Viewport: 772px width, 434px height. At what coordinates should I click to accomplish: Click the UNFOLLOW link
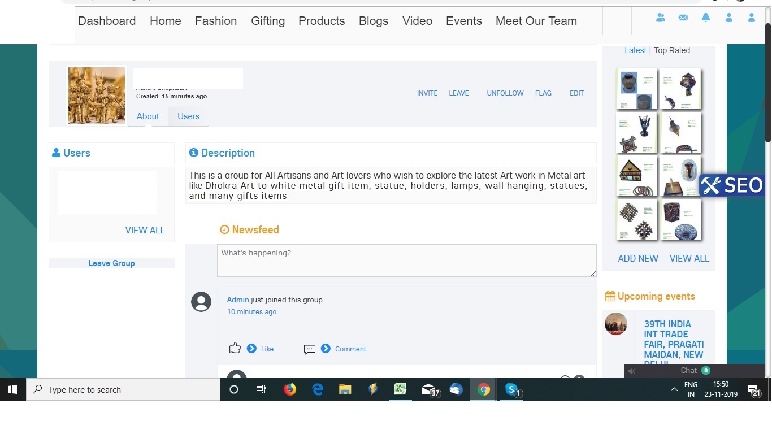[505, 93]
